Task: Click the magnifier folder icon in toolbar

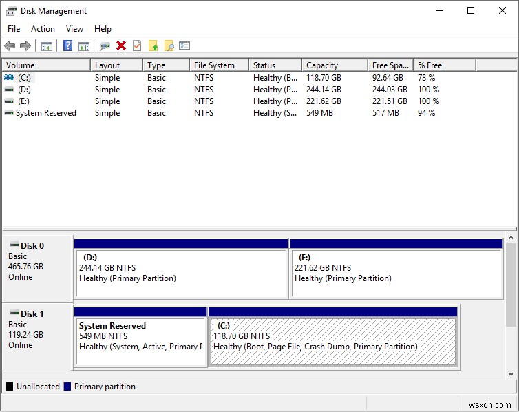Action: [x=169, y=46]
